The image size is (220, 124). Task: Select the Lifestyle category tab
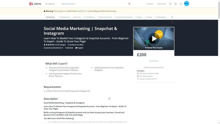148,17
